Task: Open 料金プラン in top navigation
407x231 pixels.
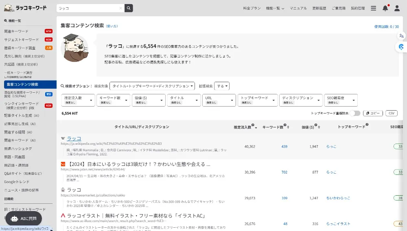Action: tap(252, 8)
